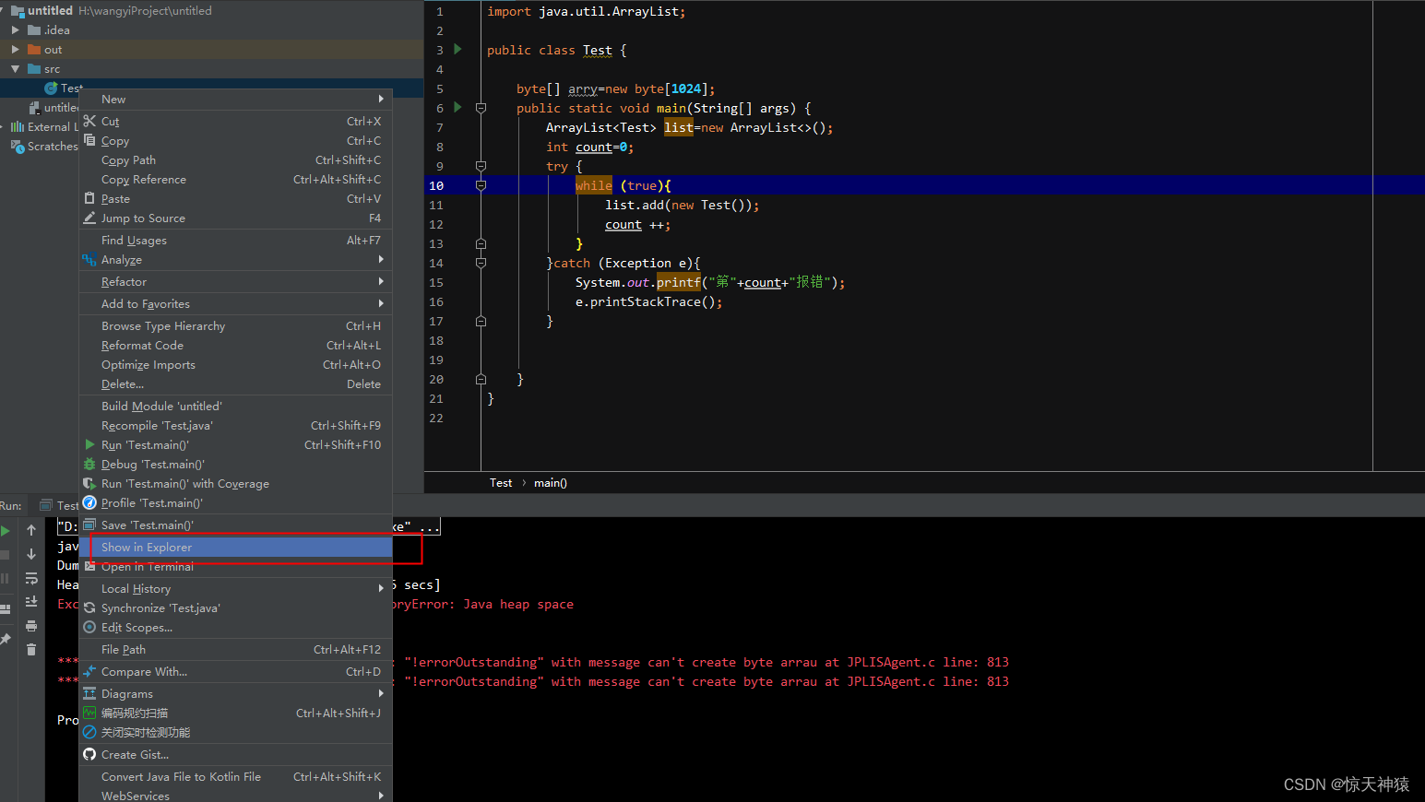Click the Save 'Test.main()' entry

[235, 525]
